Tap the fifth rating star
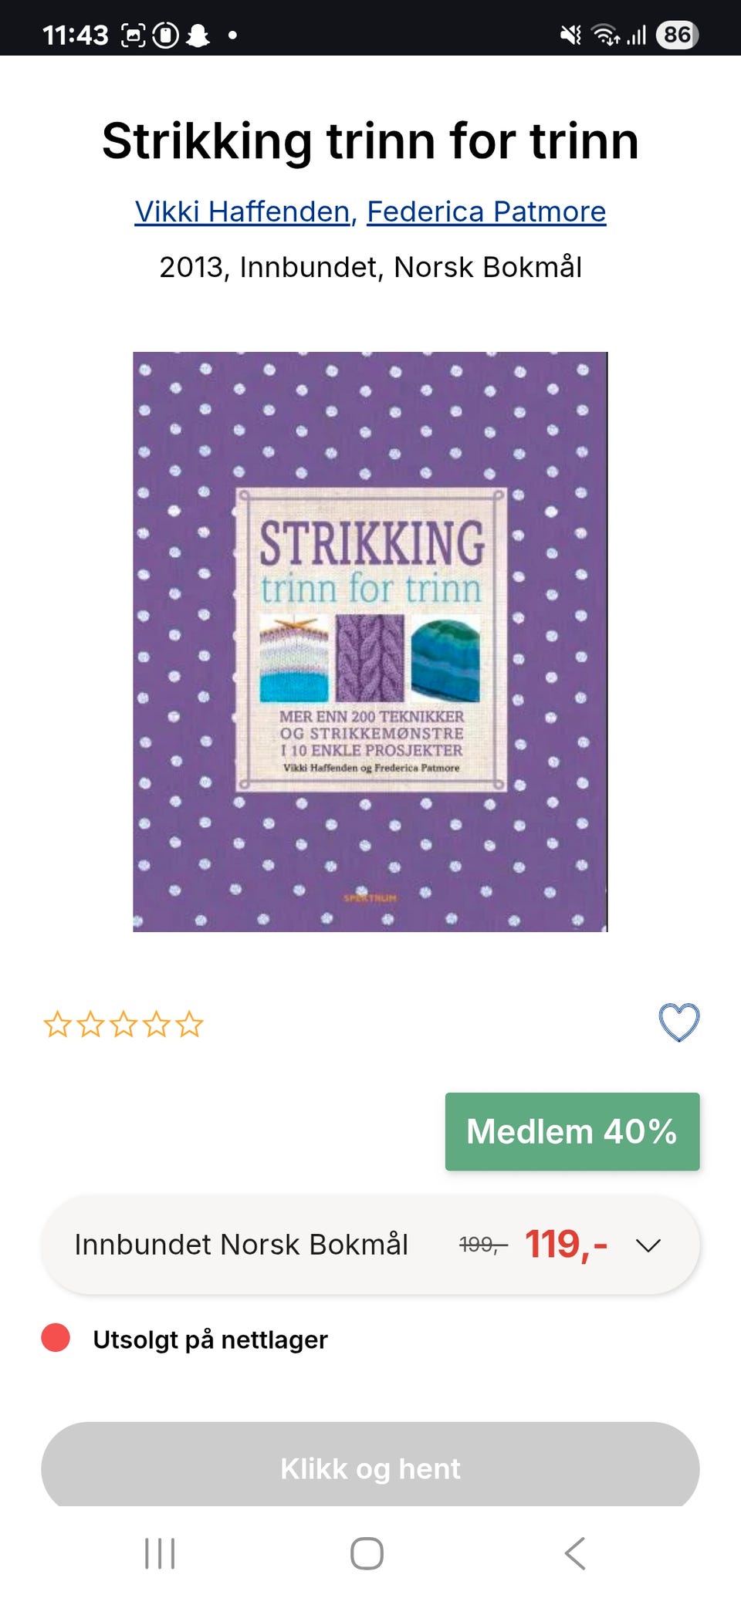 point(189,1025)
